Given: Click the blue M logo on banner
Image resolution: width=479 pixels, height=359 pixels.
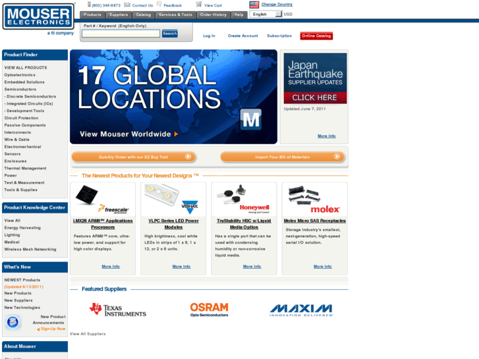Looking at the screenshot, I should tap(251, 119).
